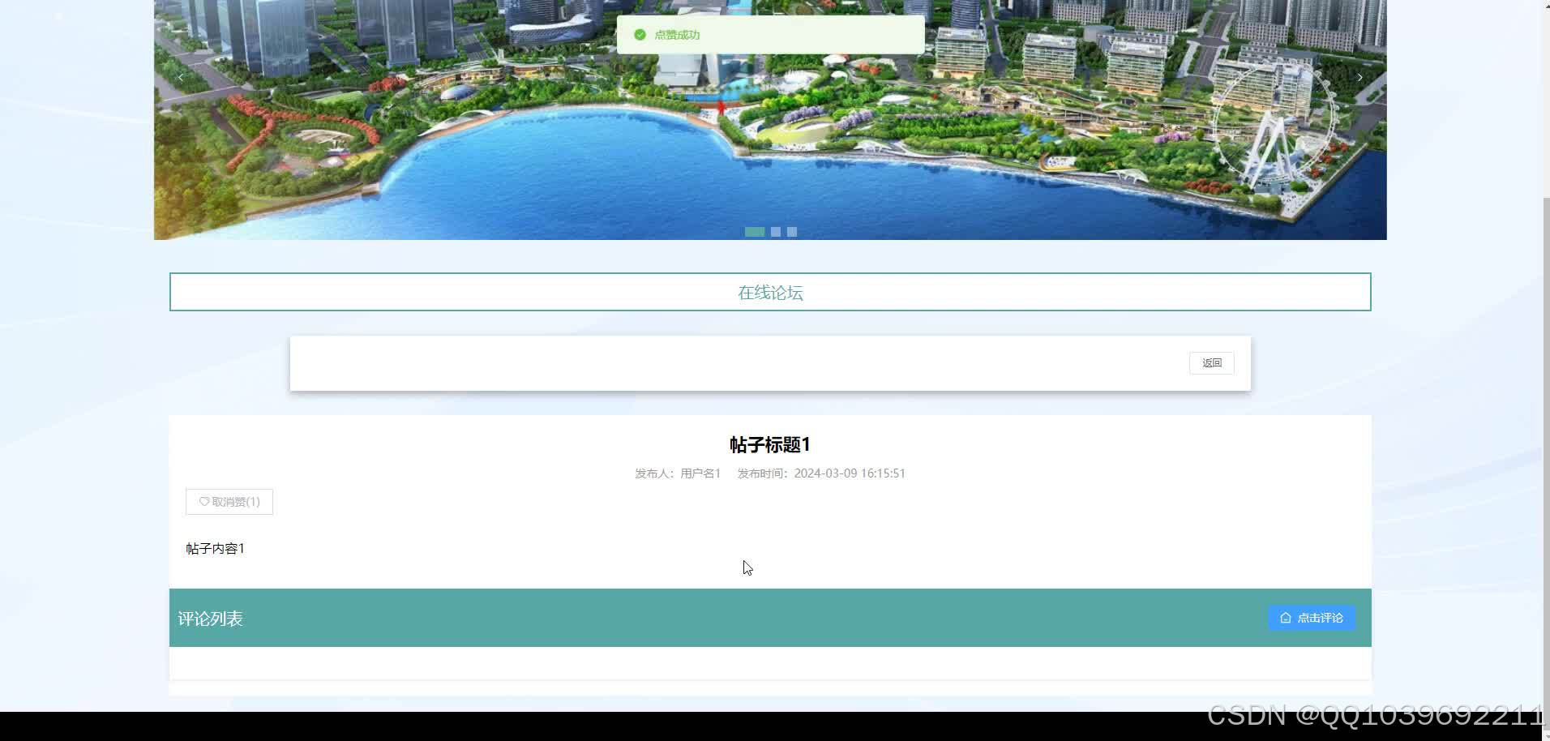Click the house icon inside 点击评论 button
Image resolution: width=1550 pixels, height=741 pixels.
click(x=1285, y=618)
